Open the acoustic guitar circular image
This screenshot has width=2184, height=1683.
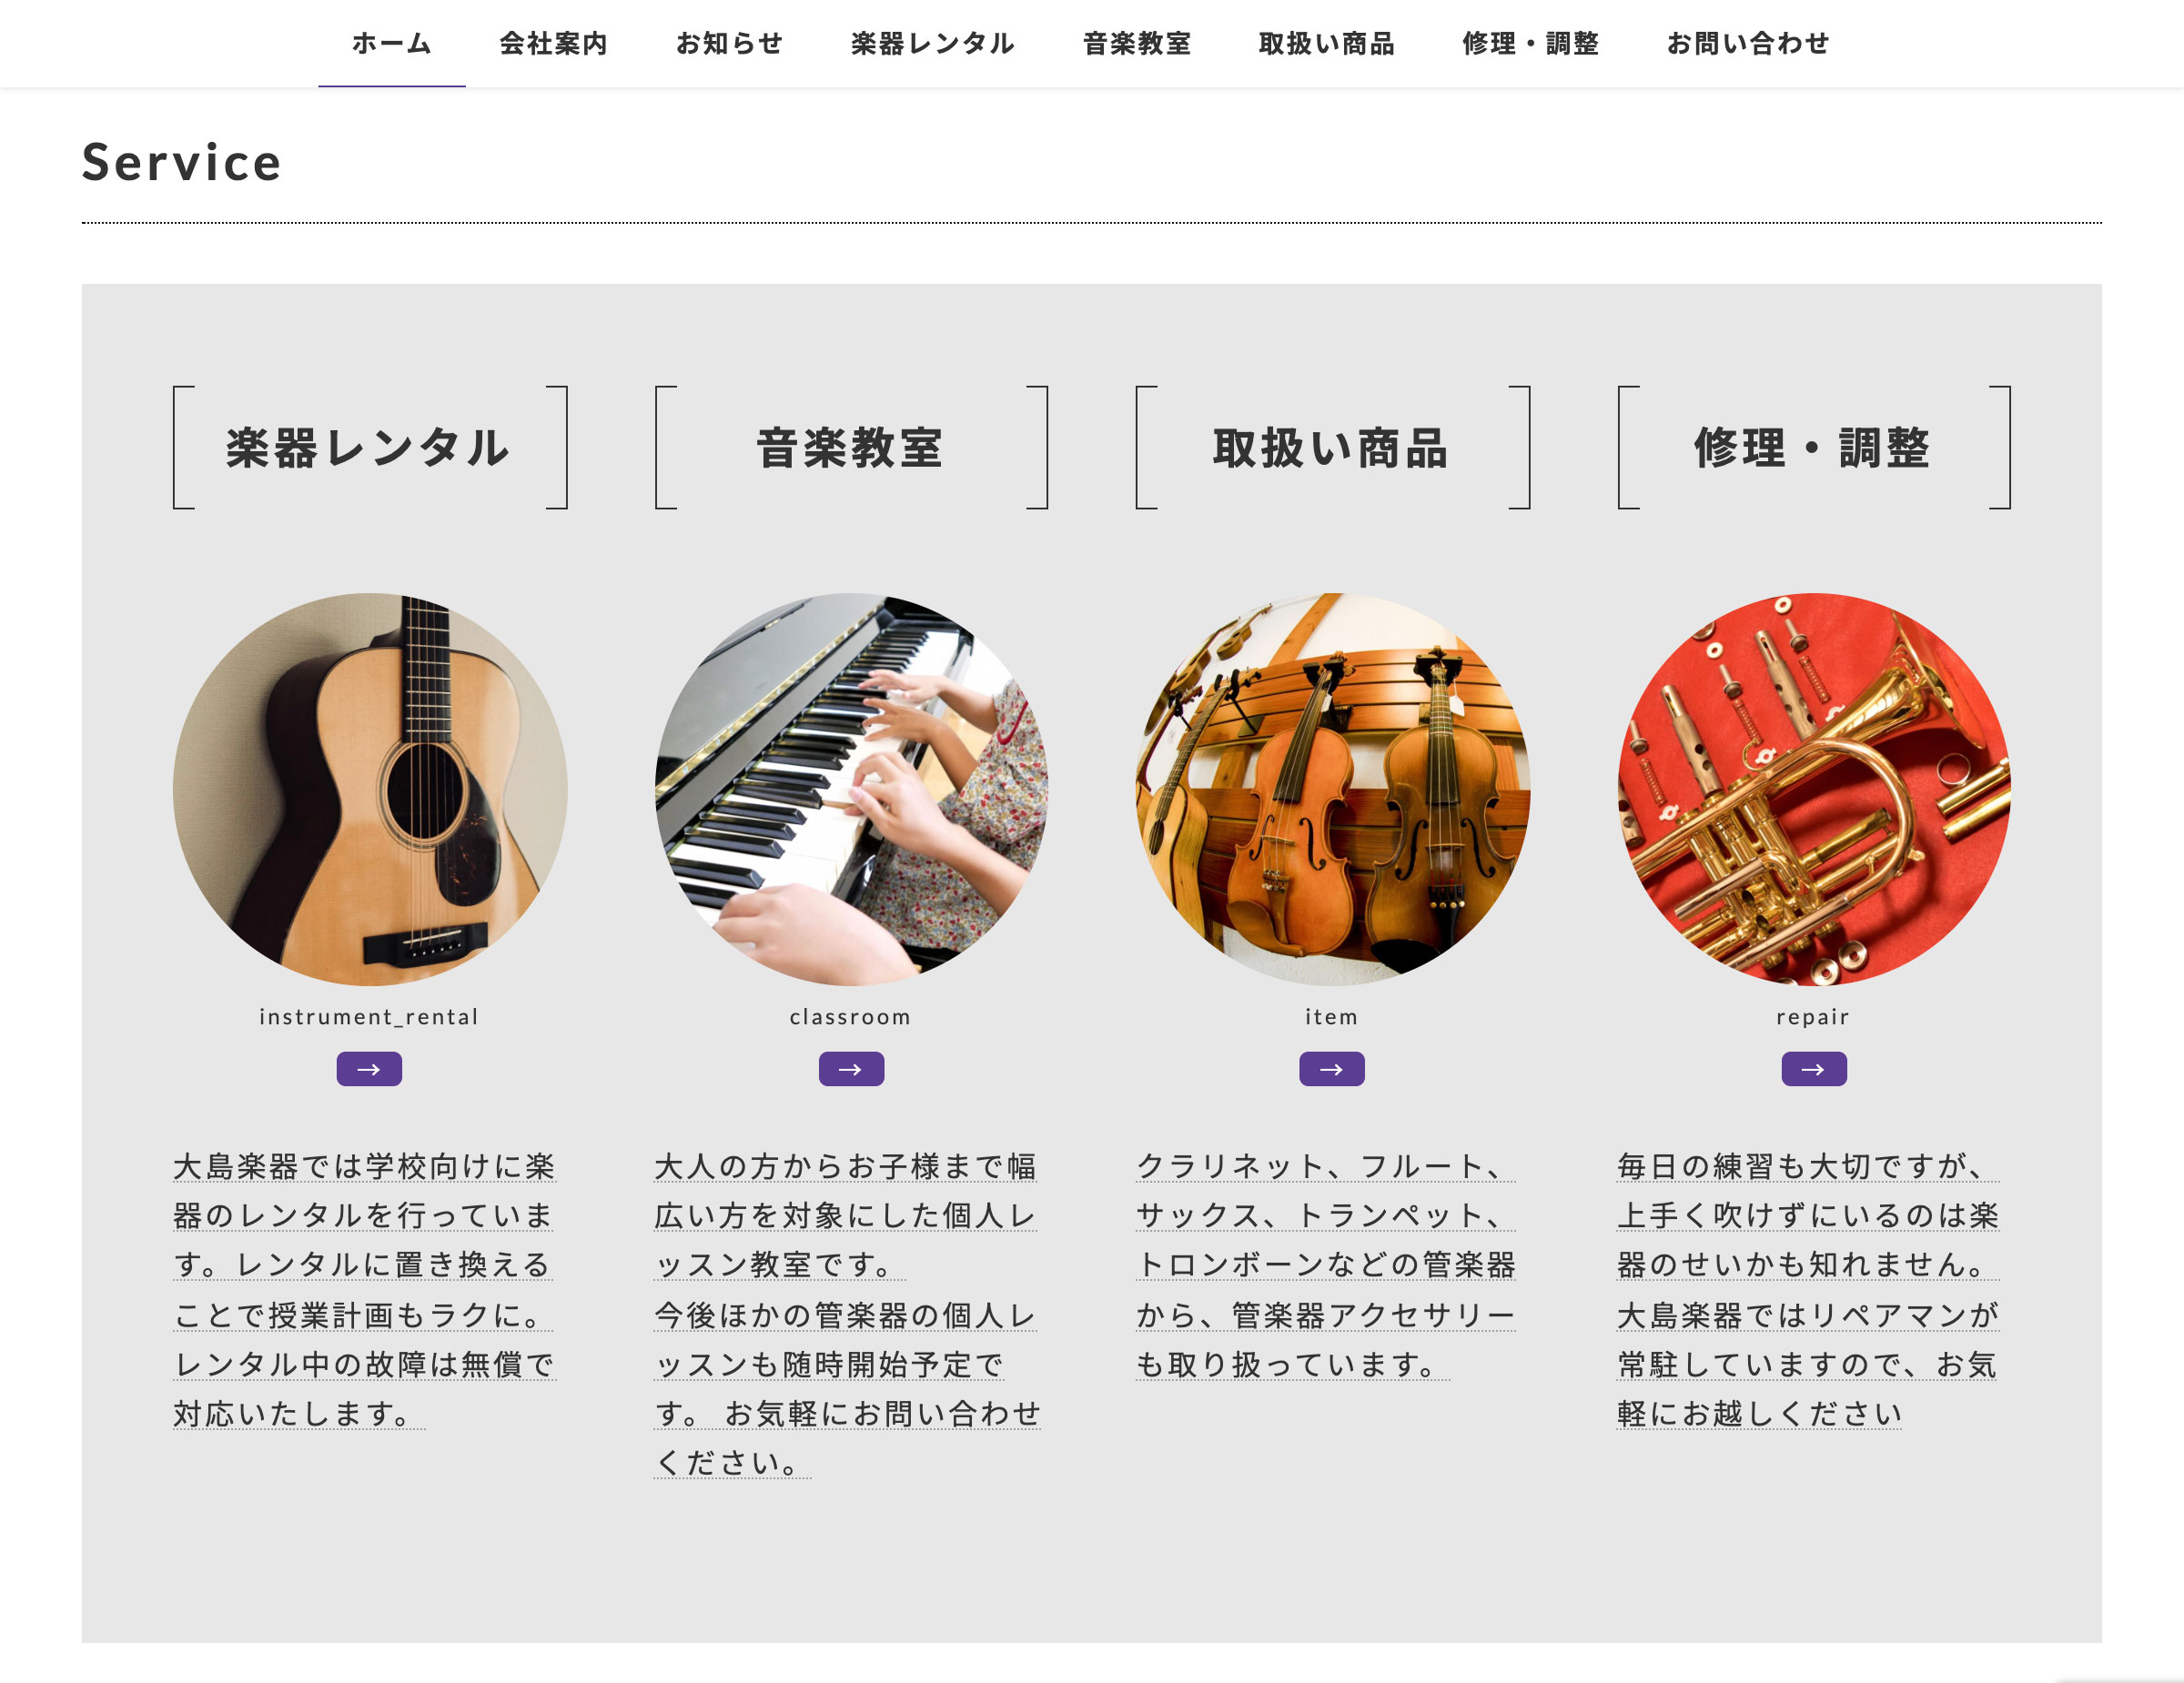[x=370, y=790]
